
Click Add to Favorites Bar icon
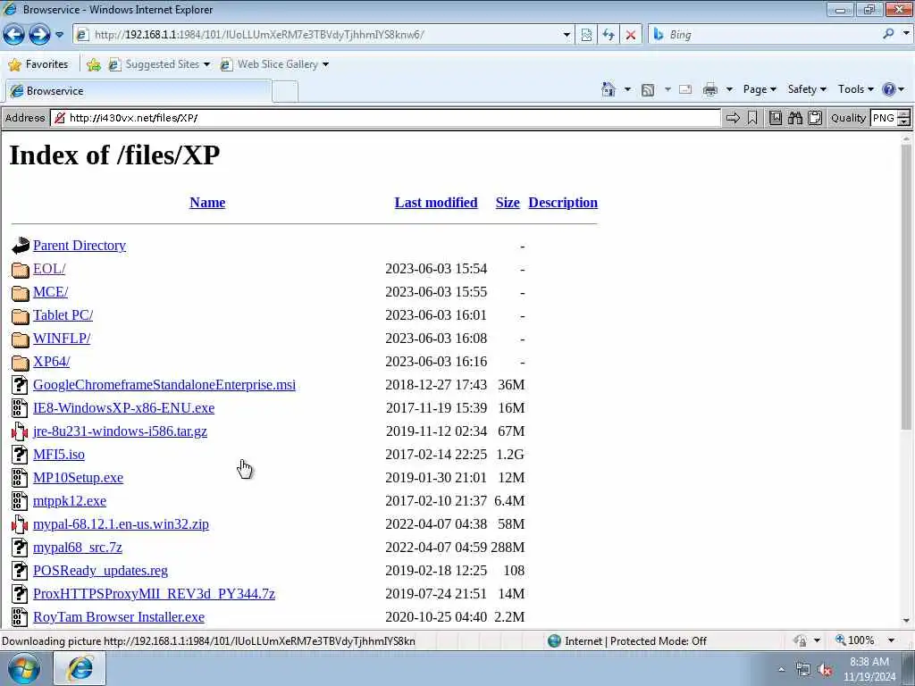[x=93, y=64]
